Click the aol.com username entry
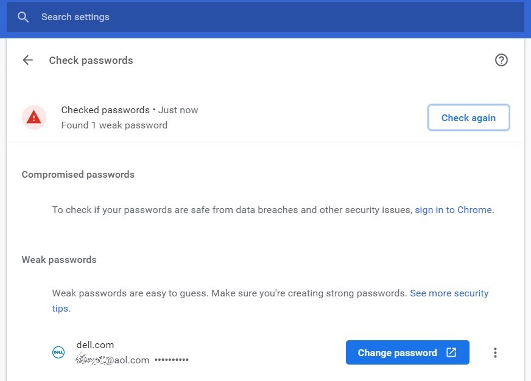This screenshot has height=381, width=531. tap(113, 360)
